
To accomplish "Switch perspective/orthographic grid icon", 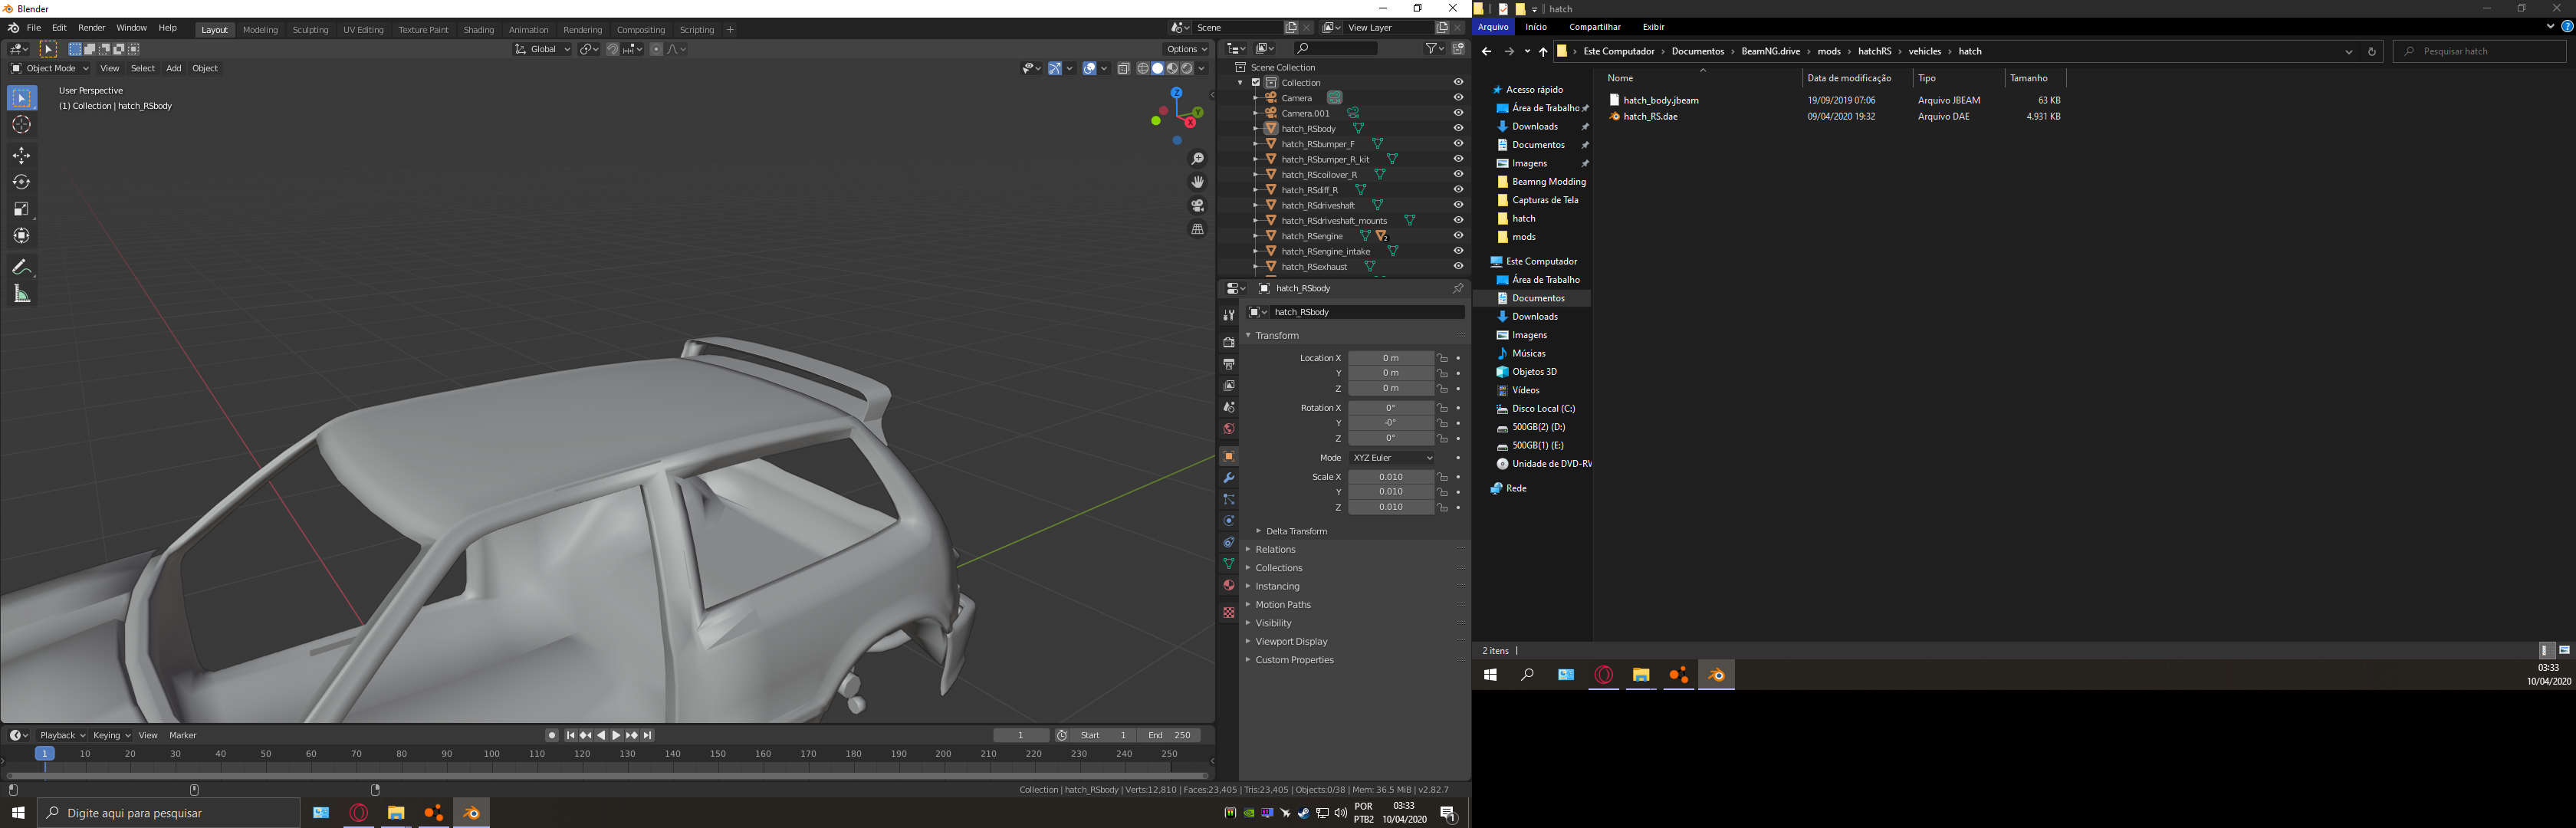I will pyautogui.click(x=1197, y=229).
